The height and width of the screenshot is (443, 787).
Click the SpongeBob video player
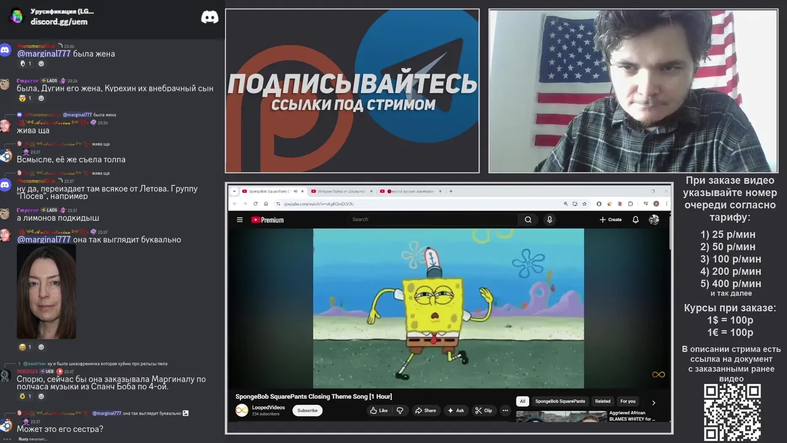[x=449, y=308]
